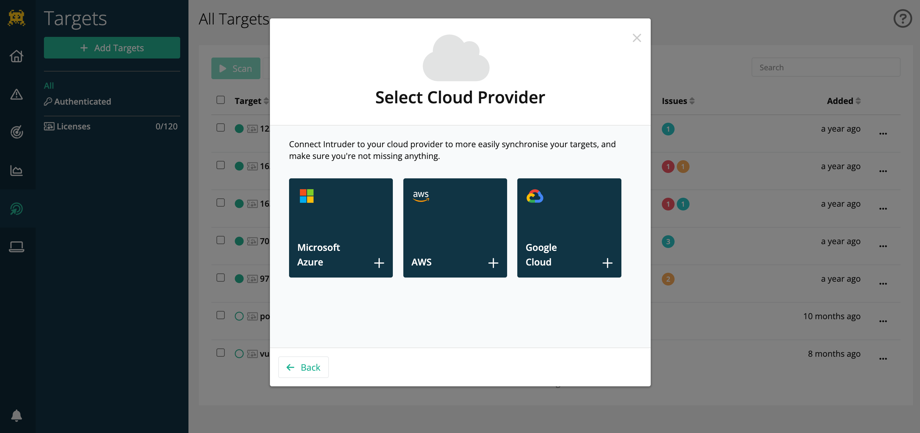Screen dimensions: 920x433
Task: Select the Google Cloud provider card
Action: 569,228
